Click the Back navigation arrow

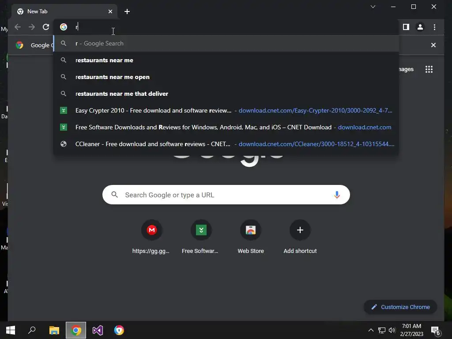pyautogui.click(x=18, y=27)
